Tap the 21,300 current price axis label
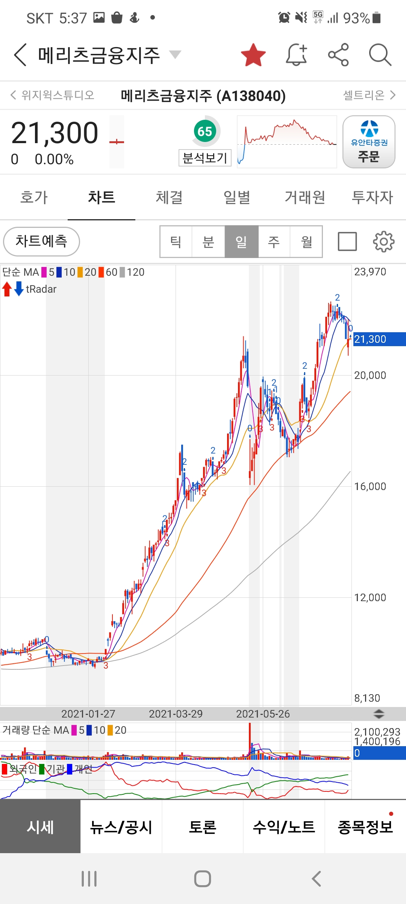Screen dimensions: 406x904 (379, 339)
